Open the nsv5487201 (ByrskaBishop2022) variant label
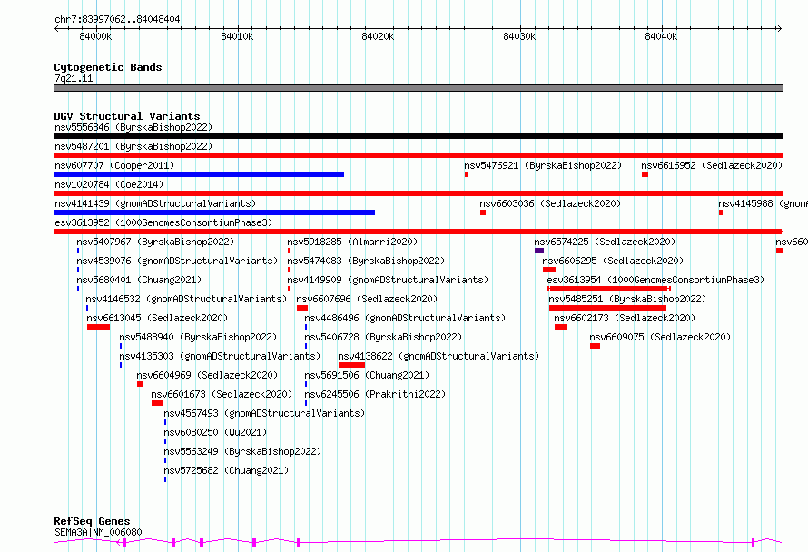This screenshot has width=808, height=552. [133, 146]
